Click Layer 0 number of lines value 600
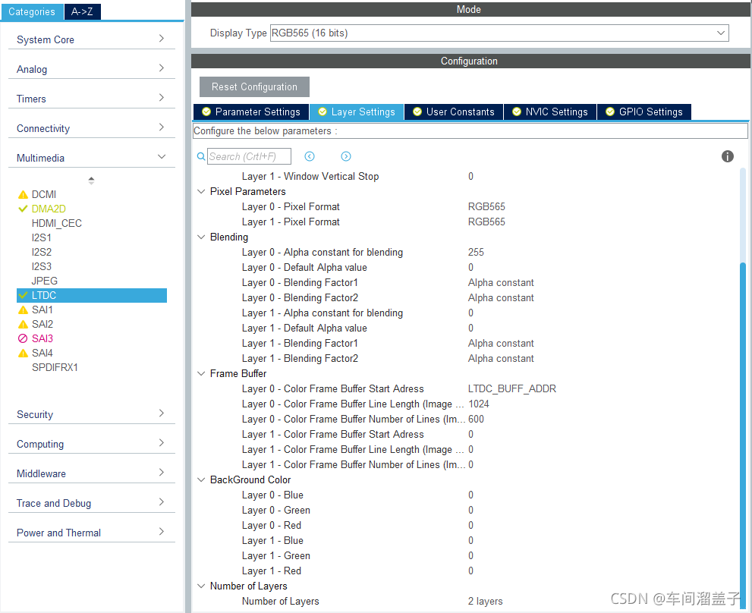This screenshot has height=613, width=752. (476, 420)
